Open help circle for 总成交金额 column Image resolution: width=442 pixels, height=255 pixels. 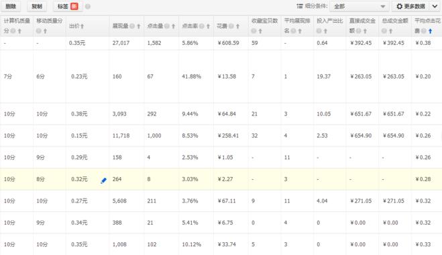point(384,31)
